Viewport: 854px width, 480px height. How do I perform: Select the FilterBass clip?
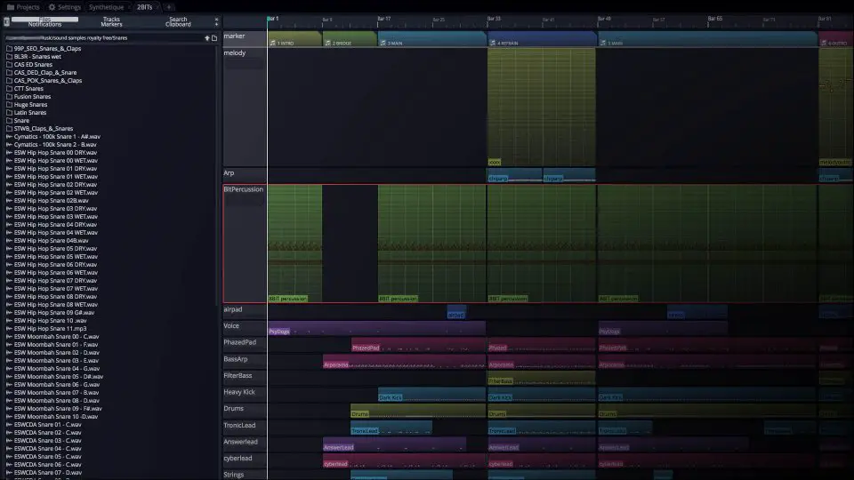click(x=542, y=379)
